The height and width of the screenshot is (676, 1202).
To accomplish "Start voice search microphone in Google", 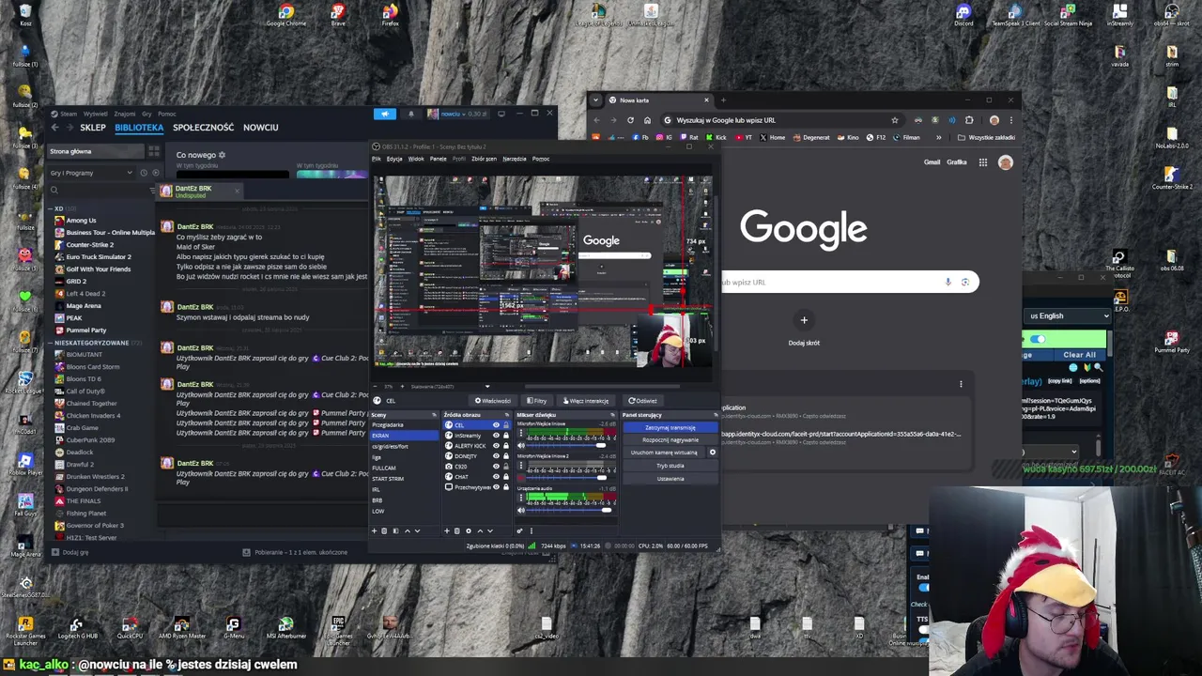I will pyautogui.click(x=948, y=282).
